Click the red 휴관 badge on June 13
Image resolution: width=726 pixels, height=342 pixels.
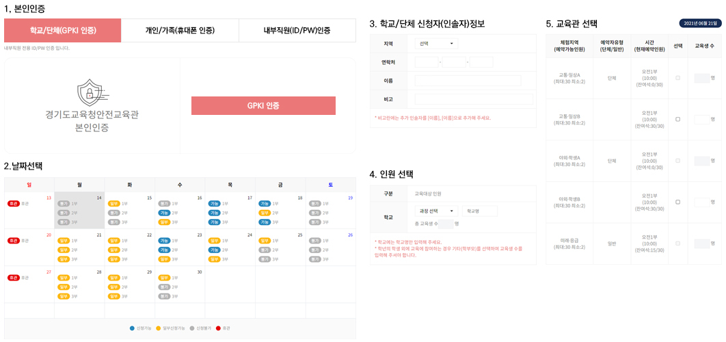(x=14, y=204)
